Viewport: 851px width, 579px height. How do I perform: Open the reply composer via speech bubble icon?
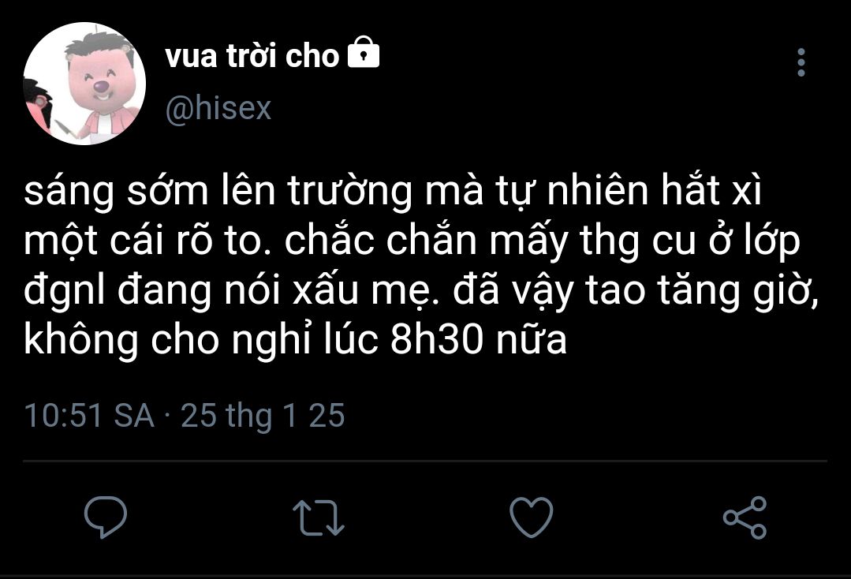(x=106, y=517)
